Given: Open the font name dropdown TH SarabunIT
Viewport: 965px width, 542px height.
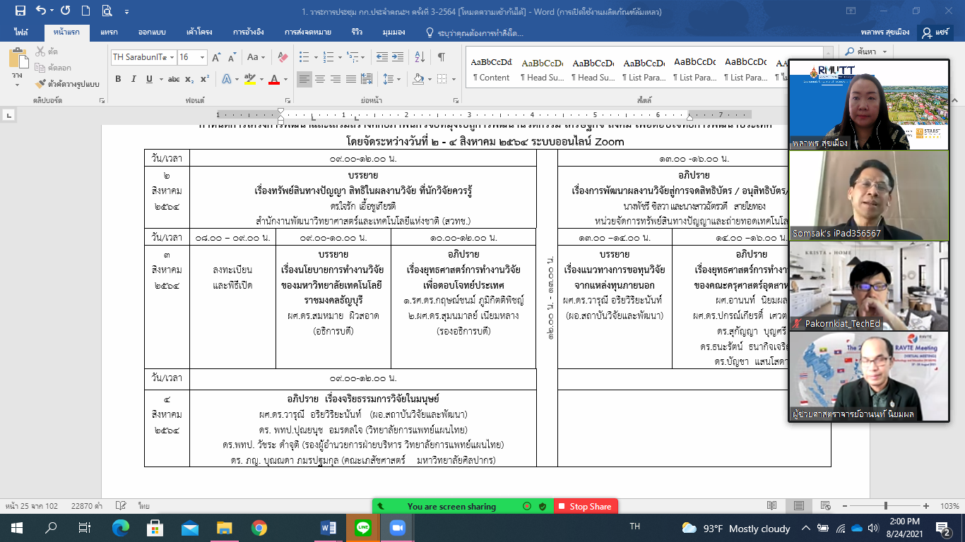Looking at the screenshot, I should (x=171, y=57).
